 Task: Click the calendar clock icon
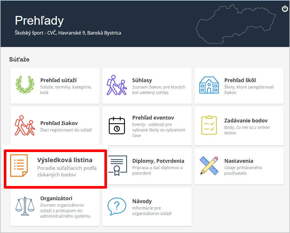(x=117, y=125)
